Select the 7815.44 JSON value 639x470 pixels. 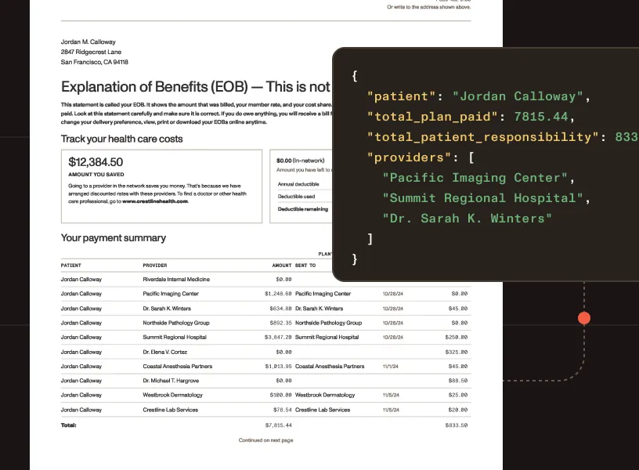tap(541, 117)
